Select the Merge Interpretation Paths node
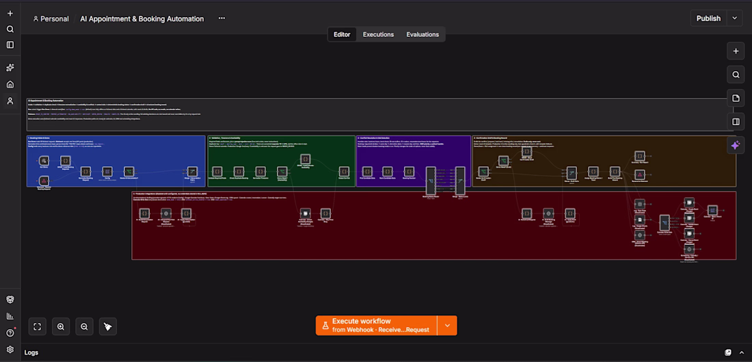 coord(192,171)
